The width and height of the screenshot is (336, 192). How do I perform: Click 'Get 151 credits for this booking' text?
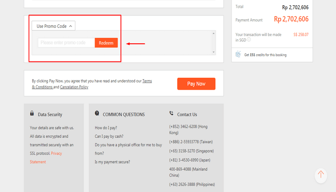pos(265,55)
